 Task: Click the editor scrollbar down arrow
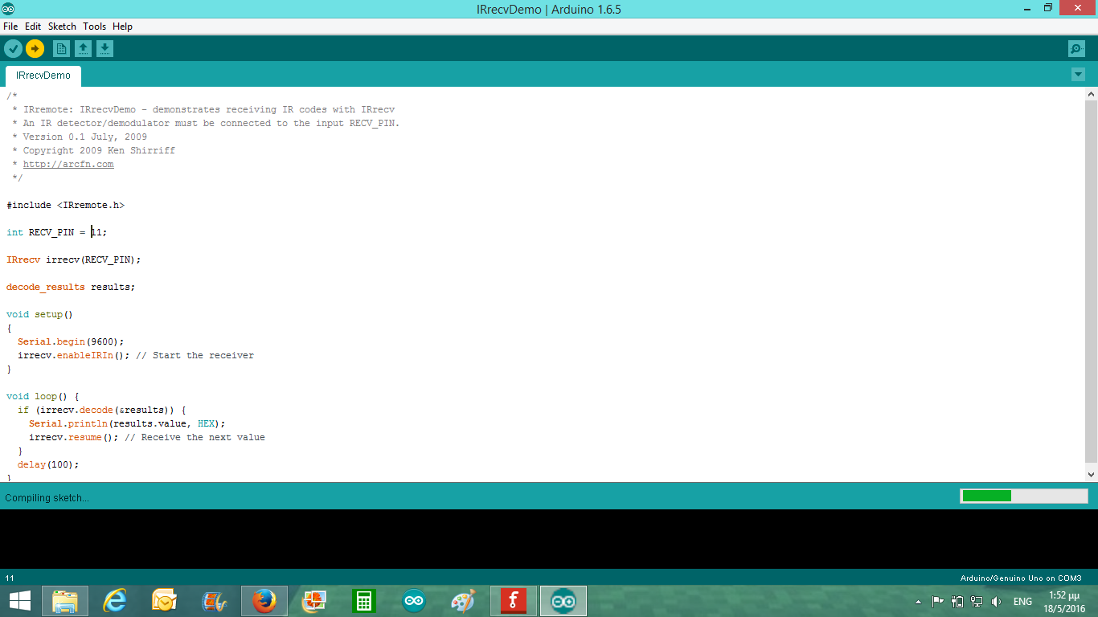click(x=1091, y=475)
